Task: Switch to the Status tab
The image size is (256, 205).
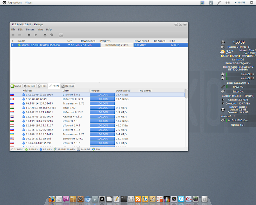Action: (16, 86)
